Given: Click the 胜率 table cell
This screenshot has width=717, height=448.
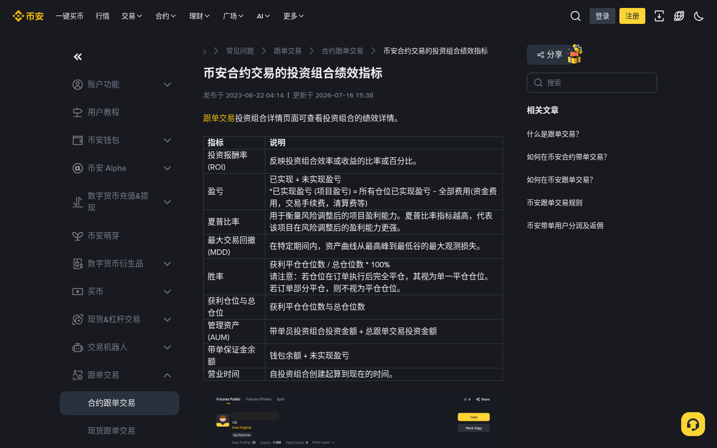Looking at the screenshot, I should (235, 277).
